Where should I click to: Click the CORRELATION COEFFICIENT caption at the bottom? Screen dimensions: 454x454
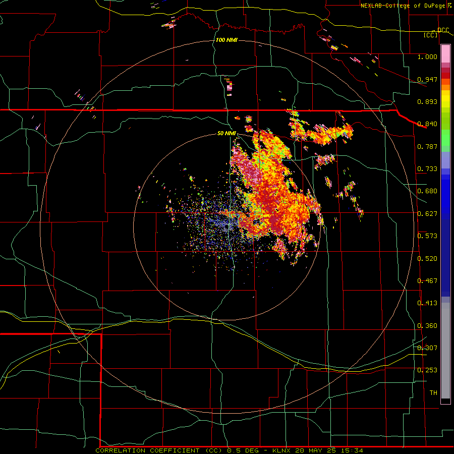click(x=229, y=450)
